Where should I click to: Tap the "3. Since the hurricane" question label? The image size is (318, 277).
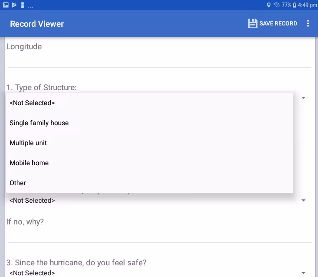[76, 262]
